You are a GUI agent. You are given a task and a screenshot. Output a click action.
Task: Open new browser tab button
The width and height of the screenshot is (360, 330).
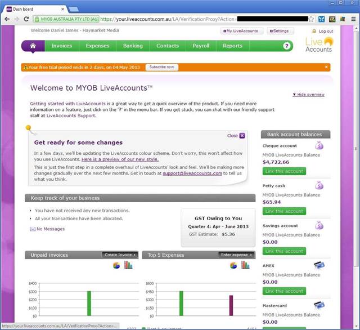pos(74,9)
